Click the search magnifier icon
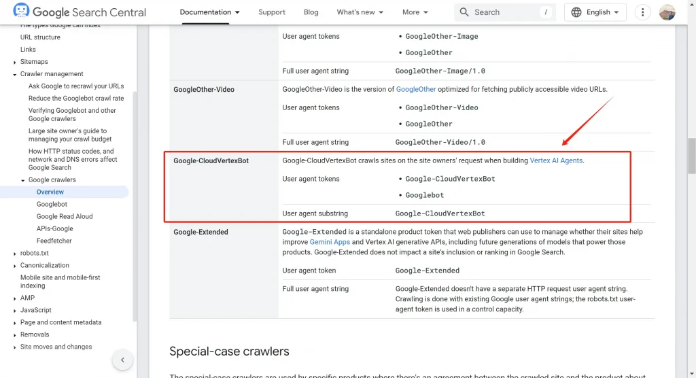Image resolution: width=696 pixels, height=378 pixels. click(x=464, y=12)
